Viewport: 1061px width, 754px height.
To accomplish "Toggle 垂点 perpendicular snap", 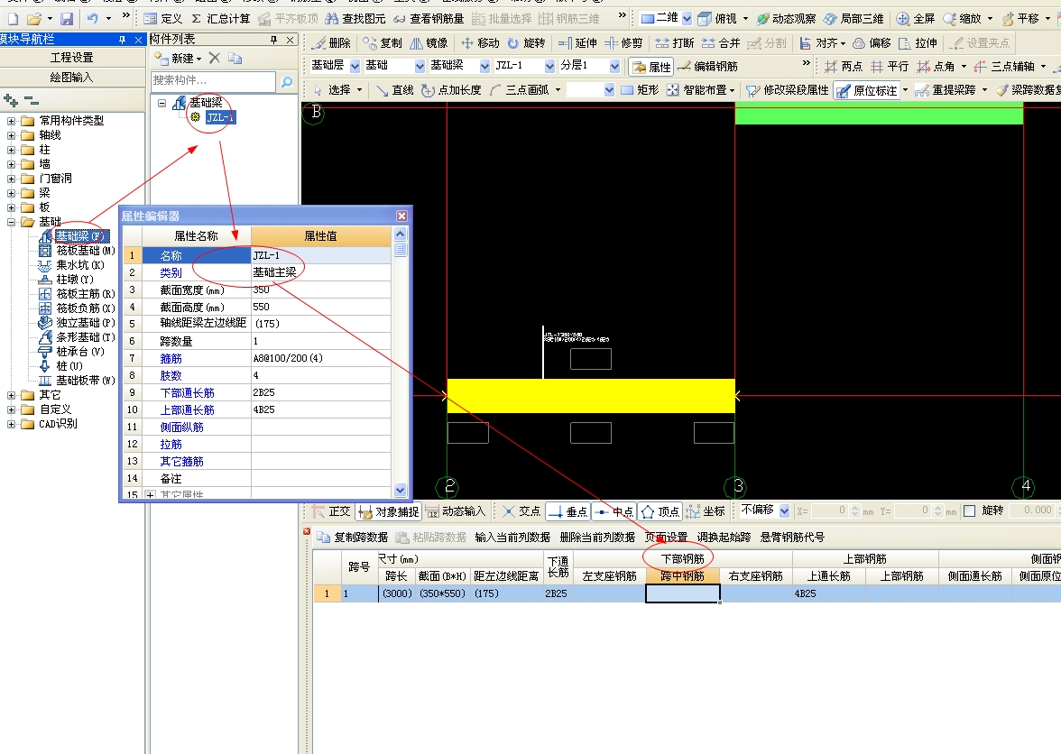I will pyautogui.click(x=568, y=511).
